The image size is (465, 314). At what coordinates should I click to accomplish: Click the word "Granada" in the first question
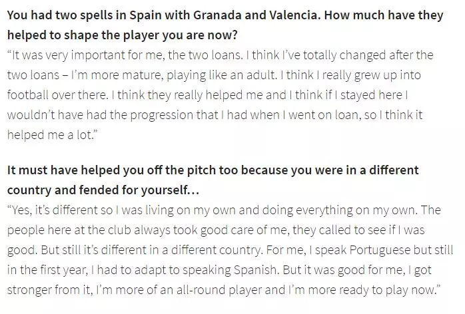(x=217, y=15)
